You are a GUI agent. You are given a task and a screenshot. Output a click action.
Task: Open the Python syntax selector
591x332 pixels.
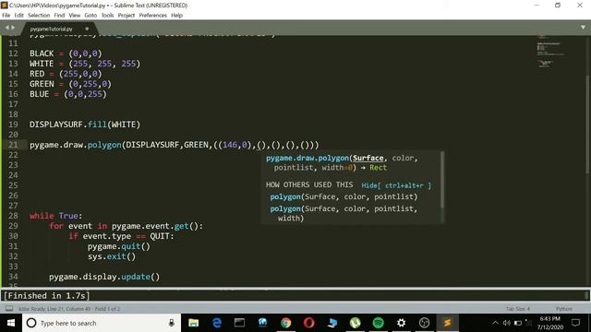tap(564, 309)
